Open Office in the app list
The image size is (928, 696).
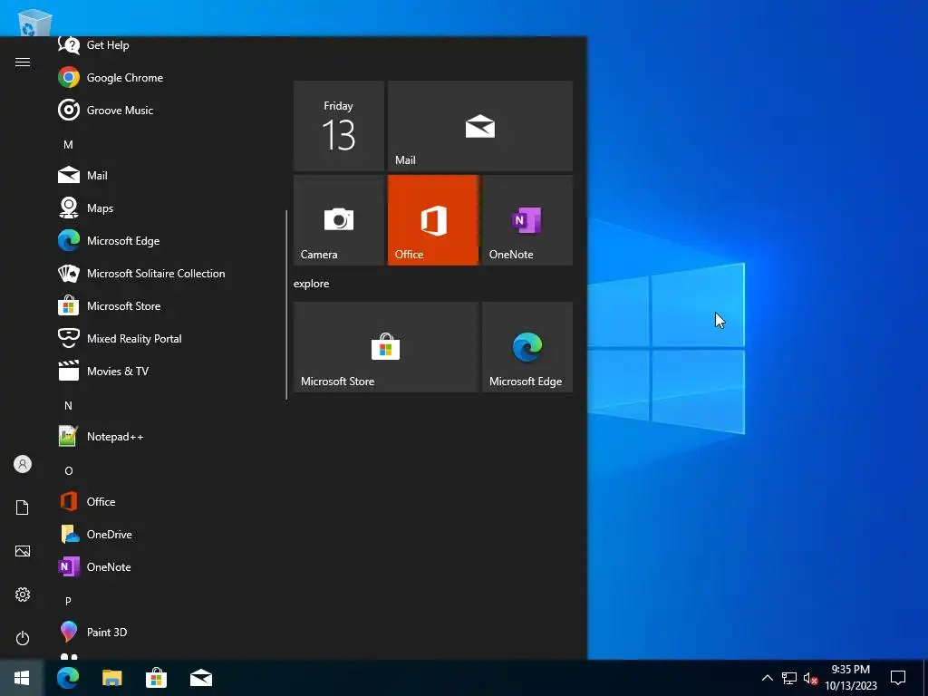pos(166,501)
